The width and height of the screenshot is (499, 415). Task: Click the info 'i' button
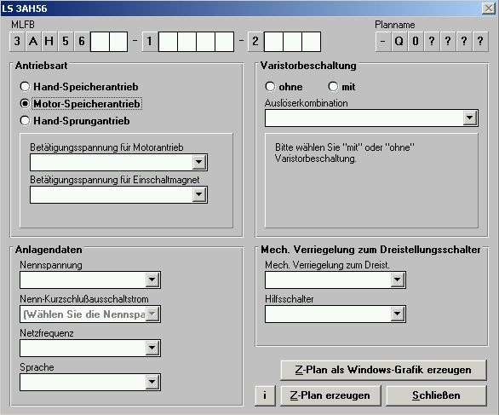tap(265, 395)
